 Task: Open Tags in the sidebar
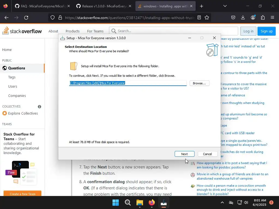12,77
